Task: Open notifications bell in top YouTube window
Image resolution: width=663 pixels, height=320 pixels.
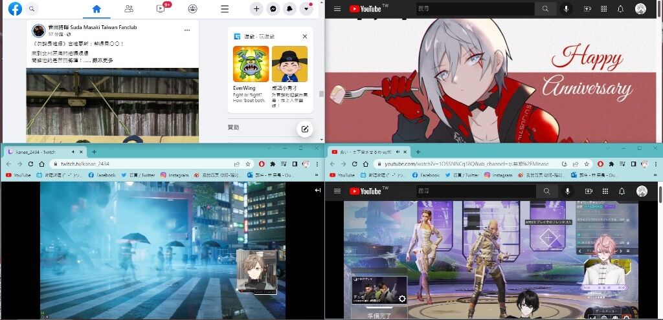Action: tap(620, 9)
